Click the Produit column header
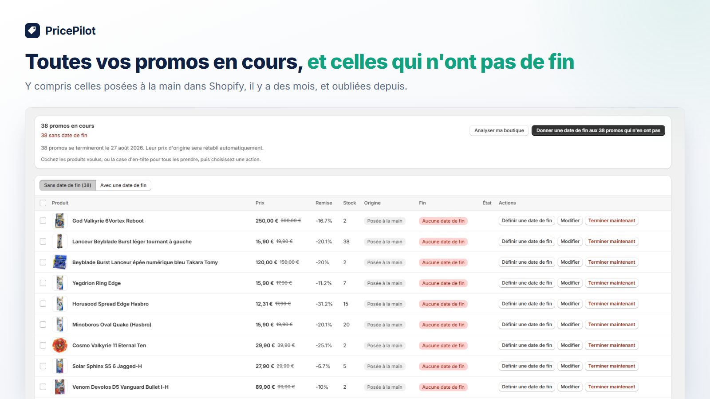This screenshot has width=710, height=399. pos(60,203)
